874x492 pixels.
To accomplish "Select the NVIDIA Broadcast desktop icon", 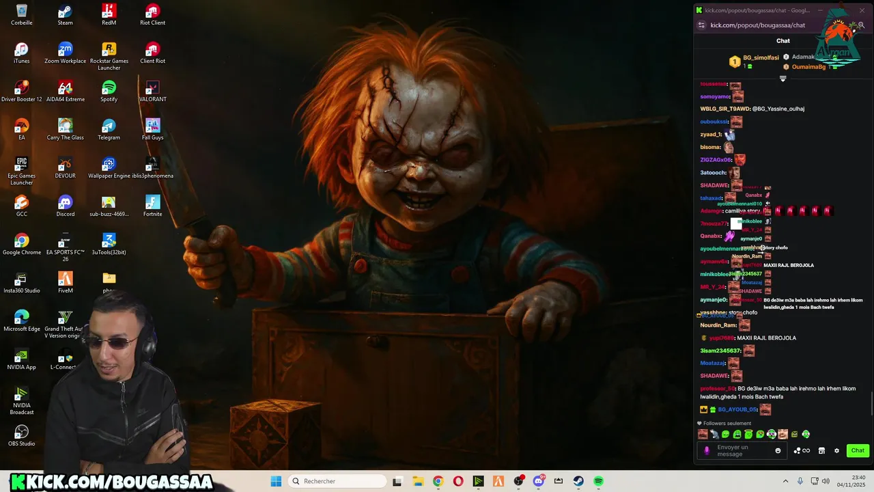I will click(22, 400).
